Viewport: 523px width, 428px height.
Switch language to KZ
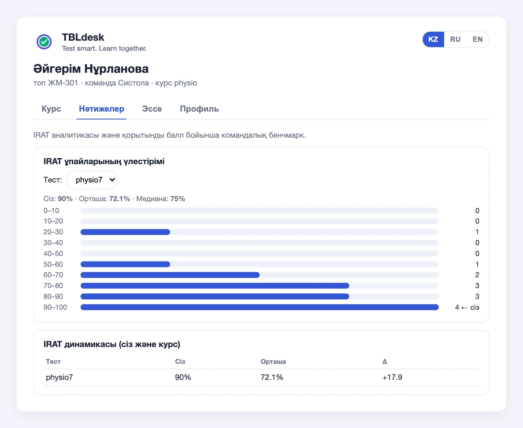pos(433,39)
